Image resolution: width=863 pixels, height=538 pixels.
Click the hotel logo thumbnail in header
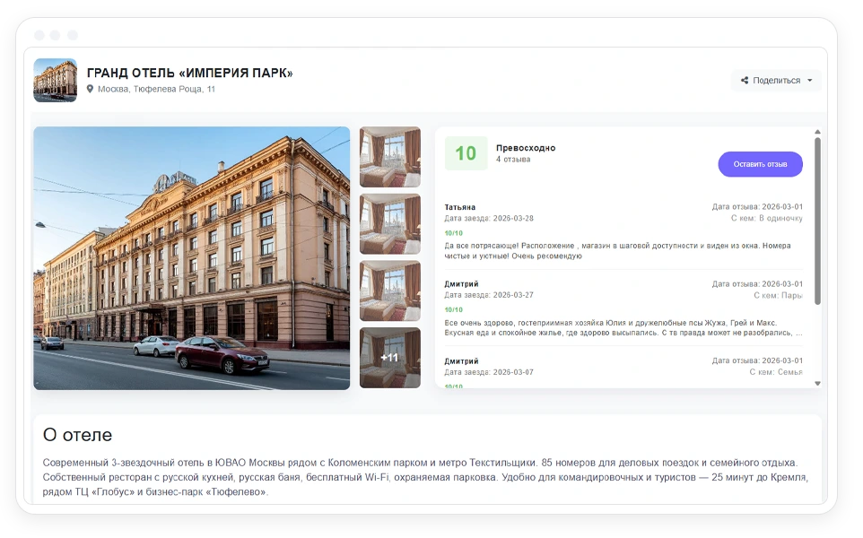point(55,81)
